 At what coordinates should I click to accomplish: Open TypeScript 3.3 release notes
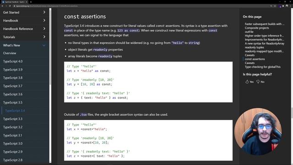click(13, 119)
